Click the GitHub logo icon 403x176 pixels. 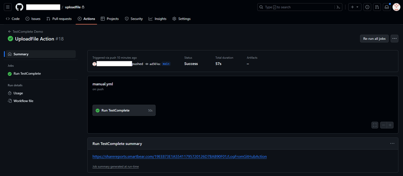click(19, 7)
